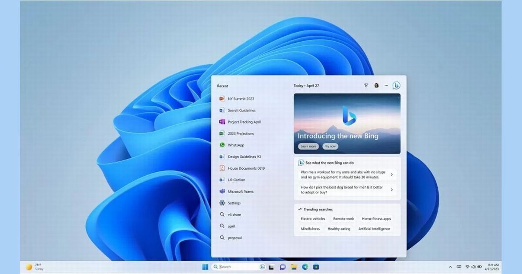Screen dimensions: 522x274
Task: Launch WhatsApp from the recent list
Action: [x=232, y=145]
